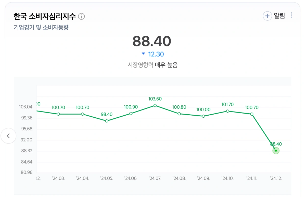This screenshot has height=197, width=306.
Task: Click the 100.00 data point at '24.09
Action: coord(203,116)
